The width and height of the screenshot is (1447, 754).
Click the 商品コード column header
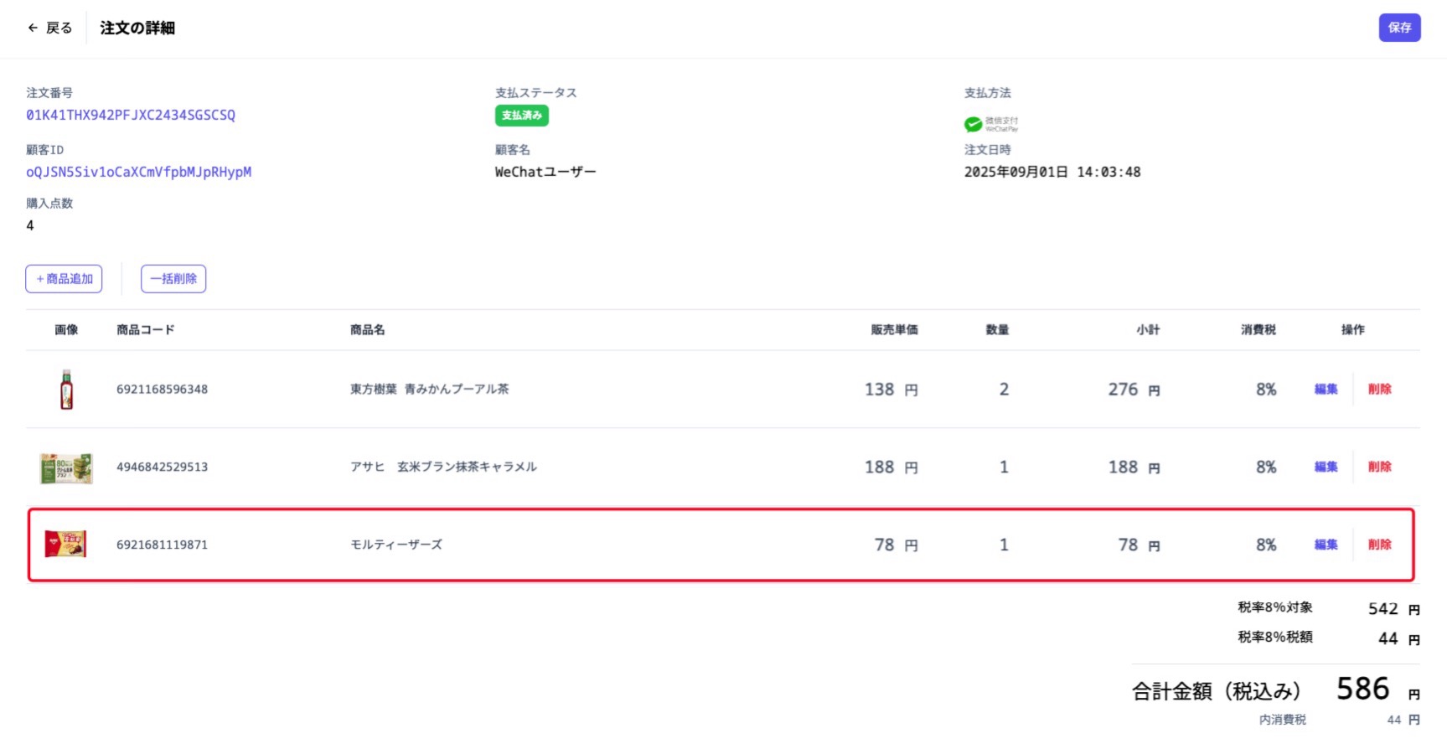[147, 329]
